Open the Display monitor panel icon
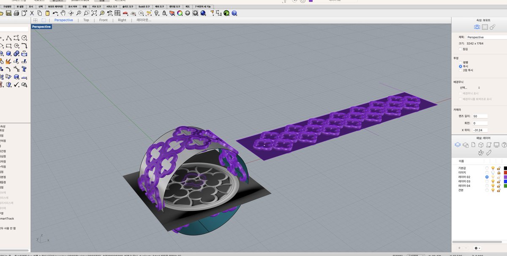Viewport: 507px width, 256px height. tap(496, 144)
